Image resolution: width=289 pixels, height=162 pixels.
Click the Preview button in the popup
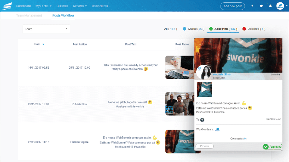[205, 146]
